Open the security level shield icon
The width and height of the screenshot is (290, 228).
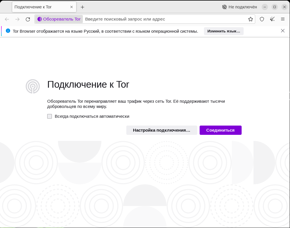tap(262, 19)
